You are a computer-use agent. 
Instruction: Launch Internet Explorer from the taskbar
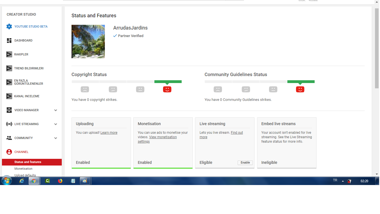click(x=22, y=181)
